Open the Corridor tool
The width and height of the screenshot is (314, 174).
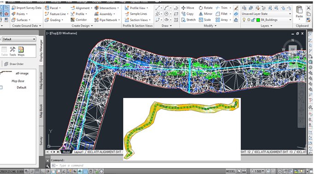point(78,20)
